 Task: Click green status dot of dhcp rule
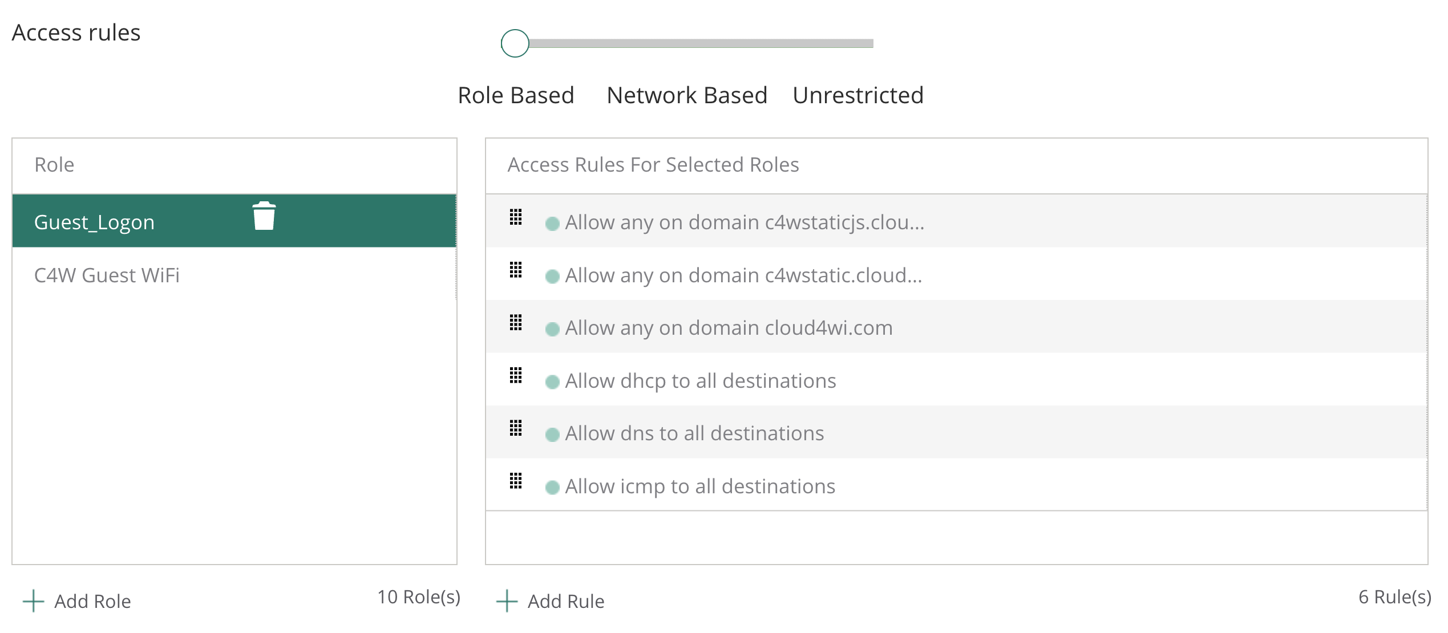click(552, 382)
